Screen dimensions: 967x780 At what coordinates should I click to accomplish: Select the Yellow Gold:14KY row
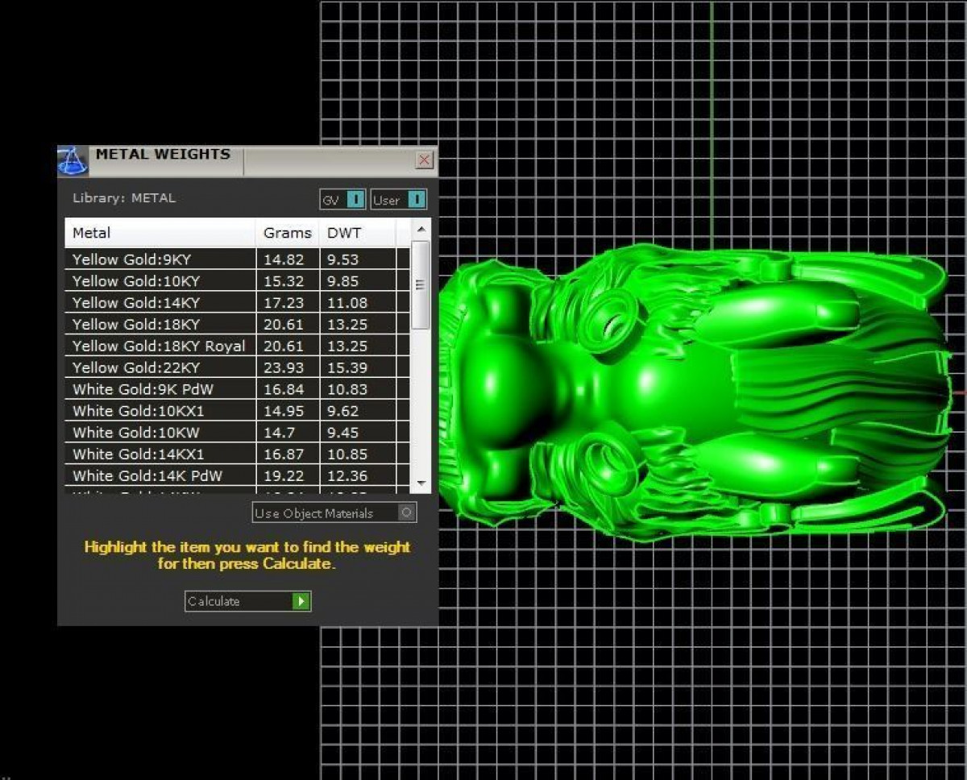point(160,303)
